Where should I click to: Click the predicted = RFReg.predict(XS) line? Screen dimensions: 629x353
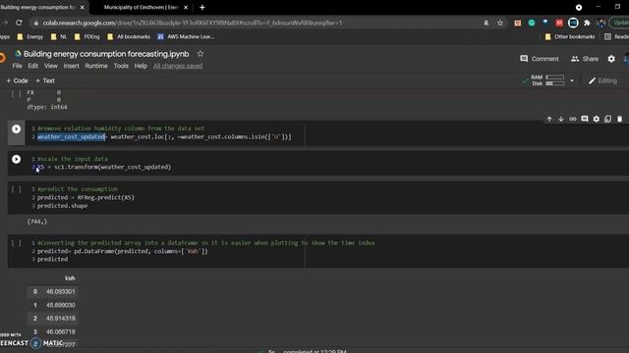click(86, 197)
